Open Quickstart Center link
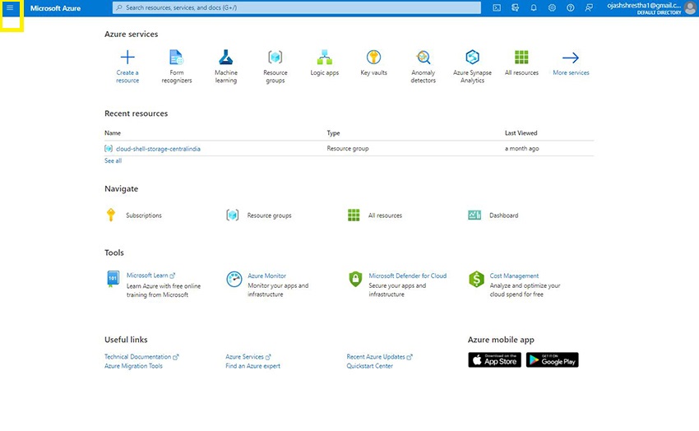Viewport: 699px width, 431px height. [369, 366]
